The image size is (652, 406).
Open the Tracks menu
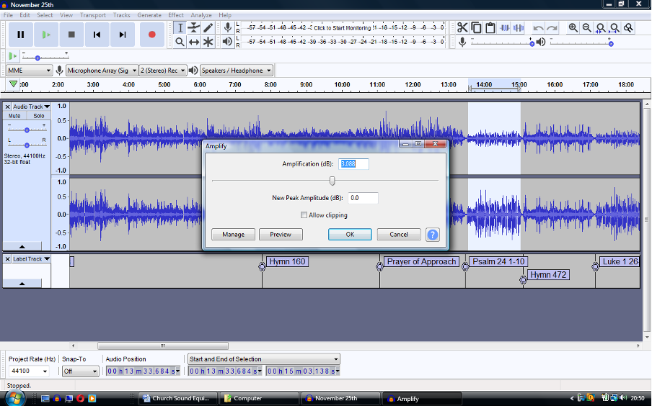122,15
